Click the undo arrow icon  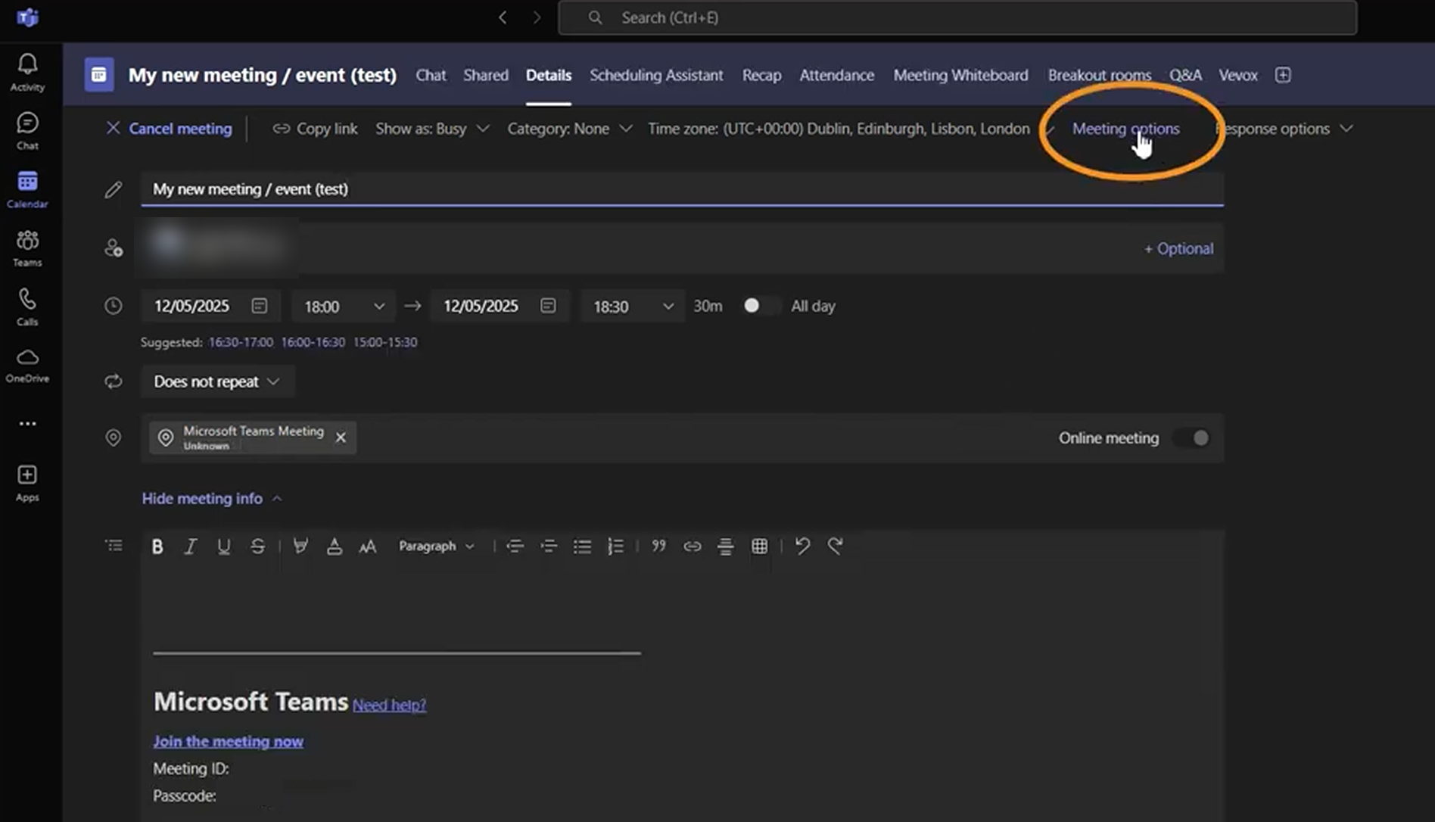click(802, 546)
